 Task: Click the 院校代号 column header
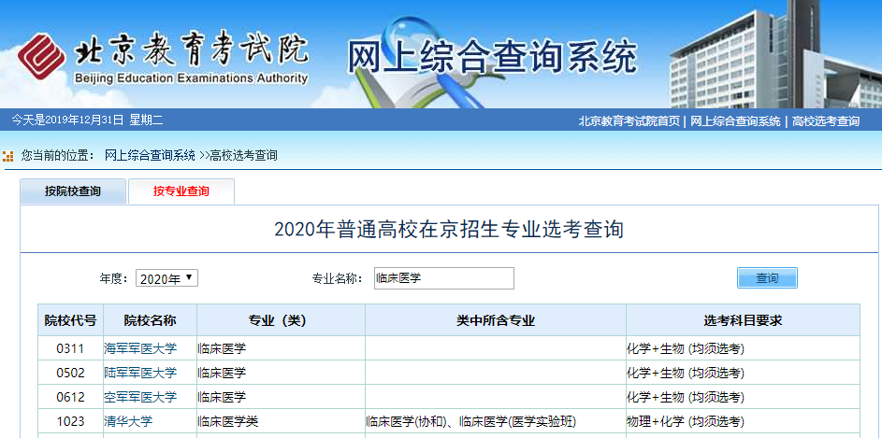(70, 320)
